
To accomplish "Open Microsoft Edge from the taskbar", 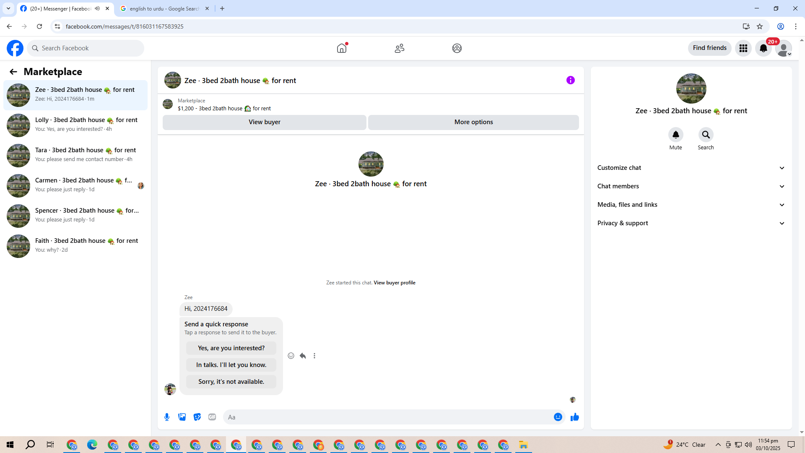I will [92, 445].
